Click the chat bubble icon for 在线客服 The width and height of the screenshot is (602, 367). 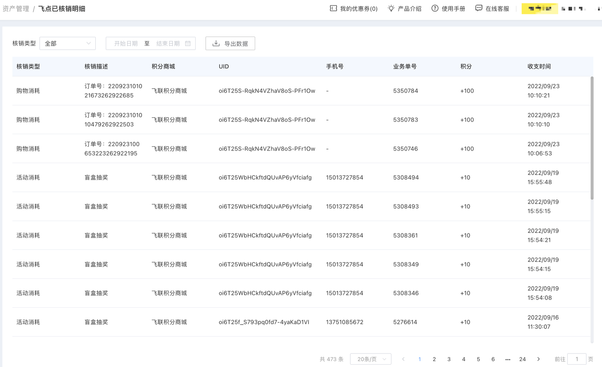pos(479,8)
